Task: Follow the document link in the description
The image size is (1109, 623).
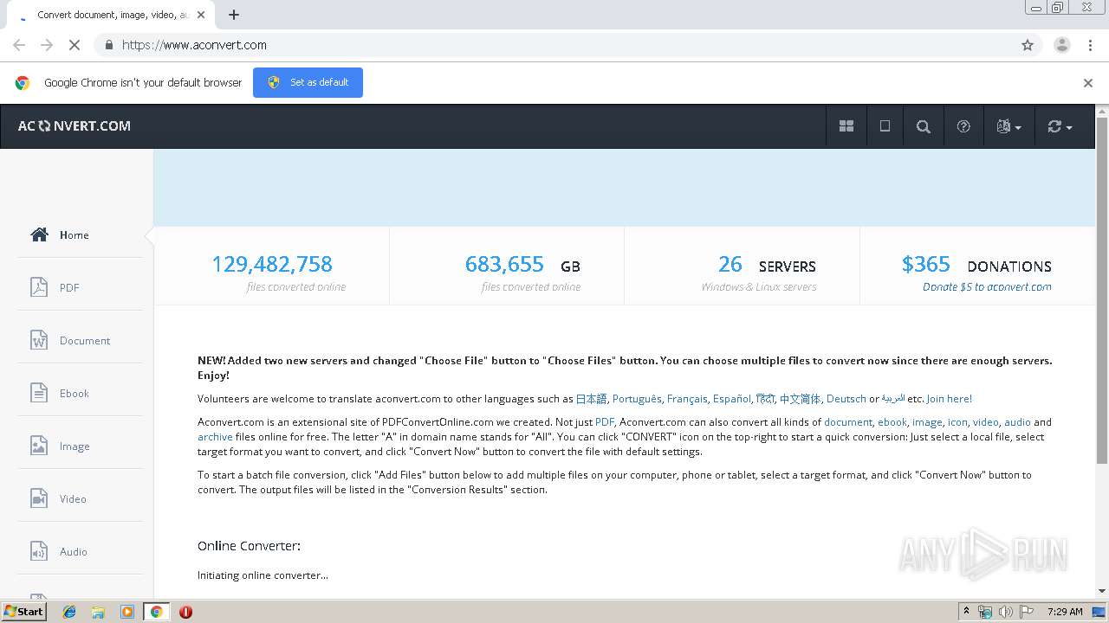Action: pos(848,422)
